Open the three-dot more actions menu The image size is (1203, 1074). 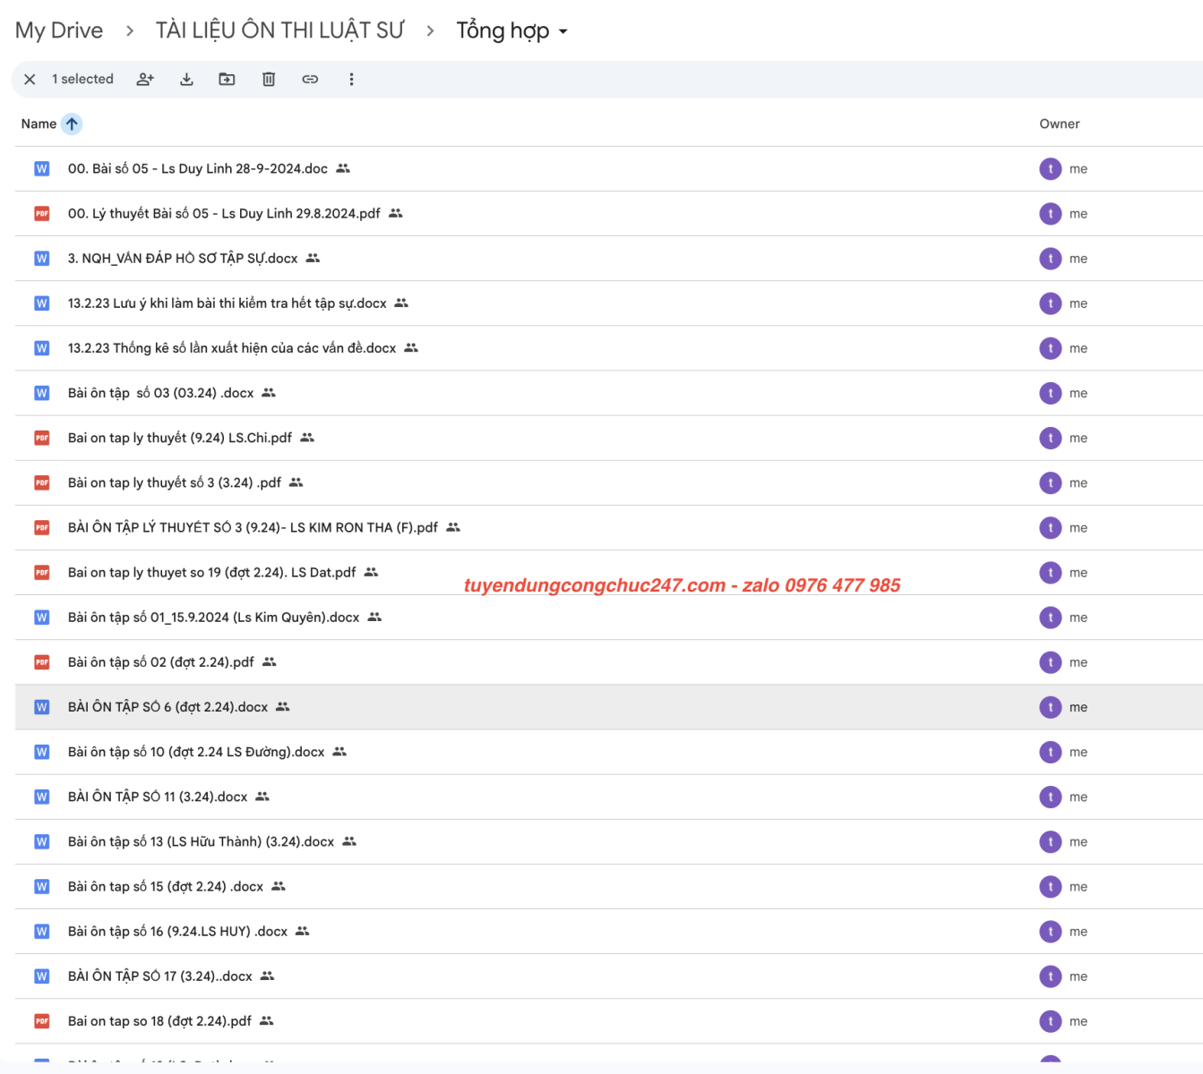coord(351,80)
